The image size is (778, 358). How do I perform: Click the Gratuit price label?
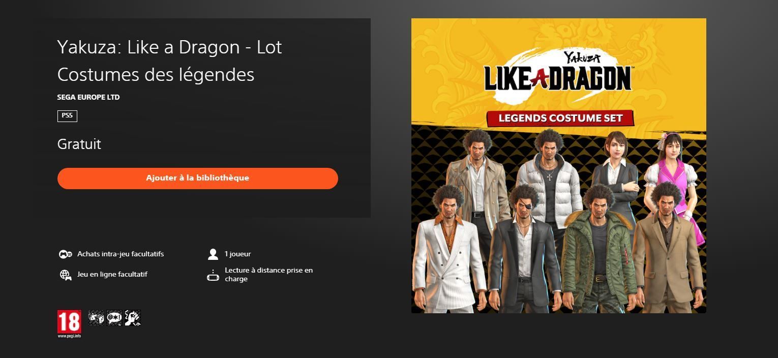79,144
